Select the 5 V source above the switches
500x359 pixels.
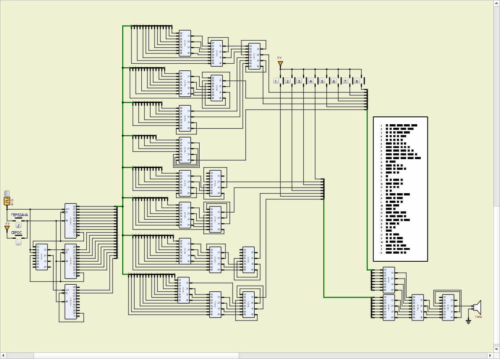(x=280, y=64)
